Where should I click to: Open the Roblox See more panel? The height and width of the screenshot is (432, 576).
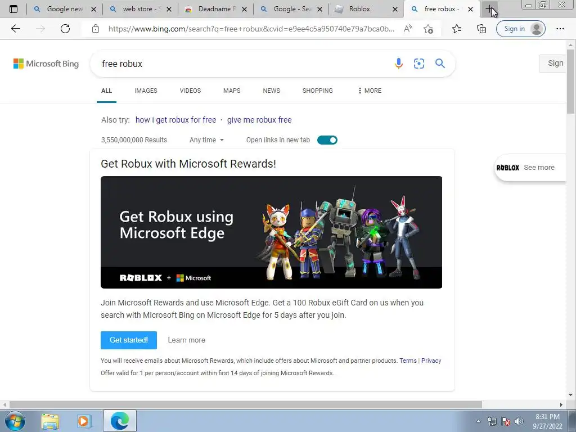[x=530, y=168]
